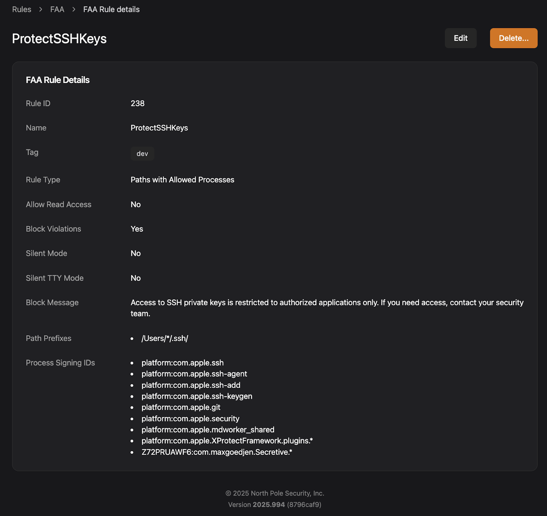Image resolution: width=547 pixels, height=516 pixels.
Task: Click the North Pole Security copyright text
Action: point(275,493)
